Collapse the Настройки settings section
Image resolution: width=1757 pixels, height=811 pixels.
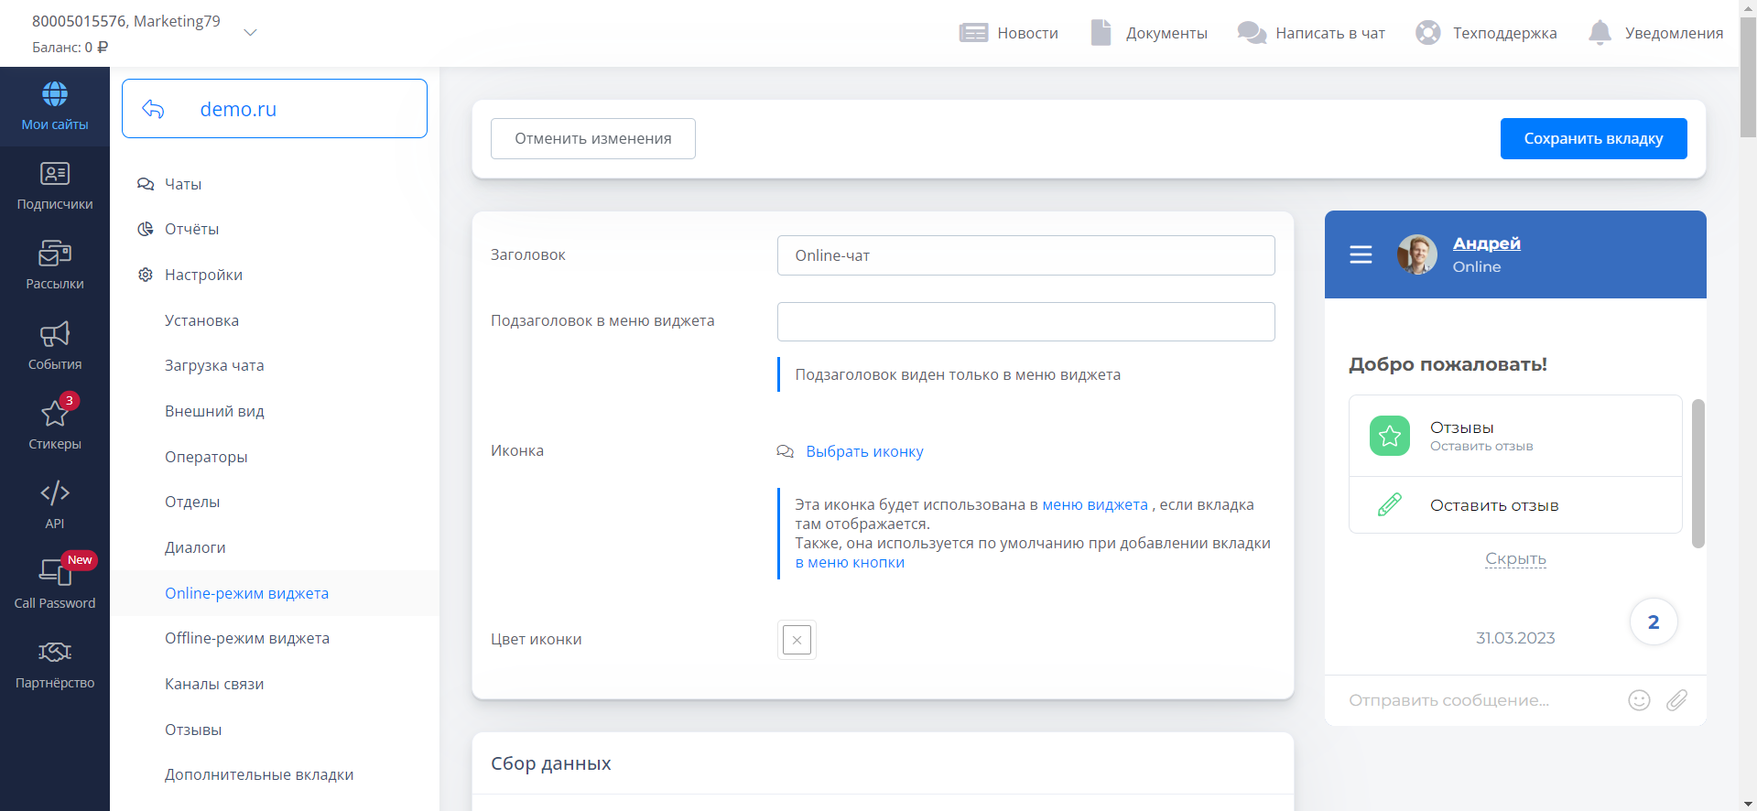(203, 275)
